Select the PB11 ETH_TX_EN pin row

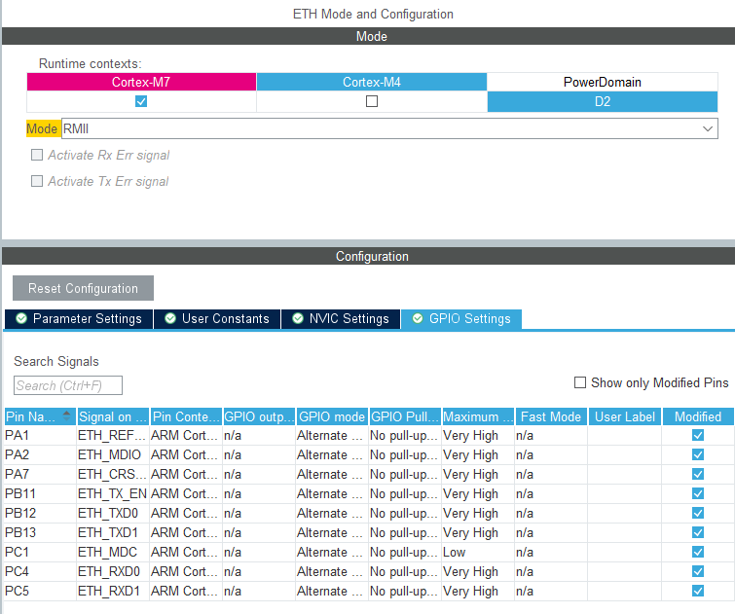[368, 493]
